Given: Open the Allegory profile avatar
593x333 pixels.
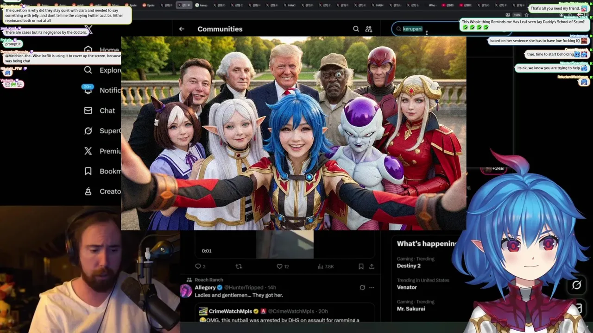Looking at the screenshot, I should pos(186,291).
